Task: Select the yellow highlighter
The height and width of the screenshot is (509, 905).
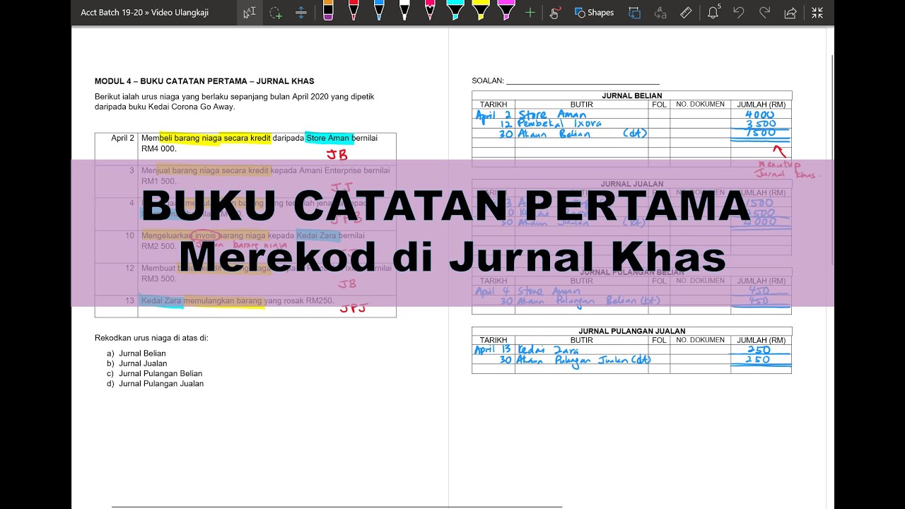Action: click(481, 11)
